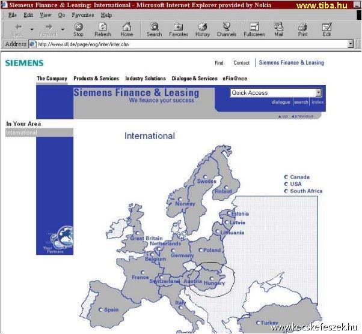The width and height of the screenshot is (362, 334).
Task: Reload the page with Refresh icon
Action: point(102,27)
